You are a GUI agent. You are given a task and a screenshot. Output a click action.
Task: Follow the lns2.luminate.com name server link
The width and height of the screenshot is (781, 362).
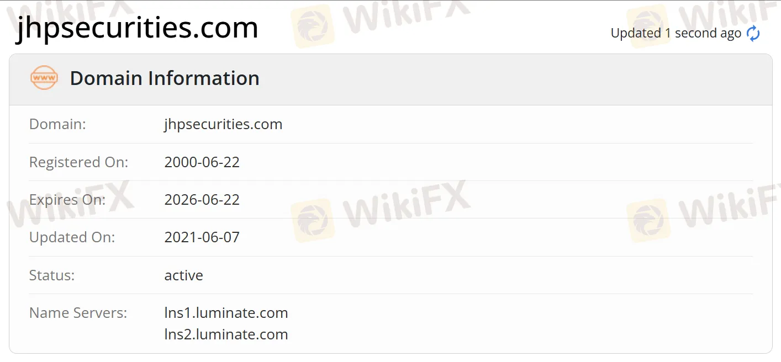click(226, 334)
